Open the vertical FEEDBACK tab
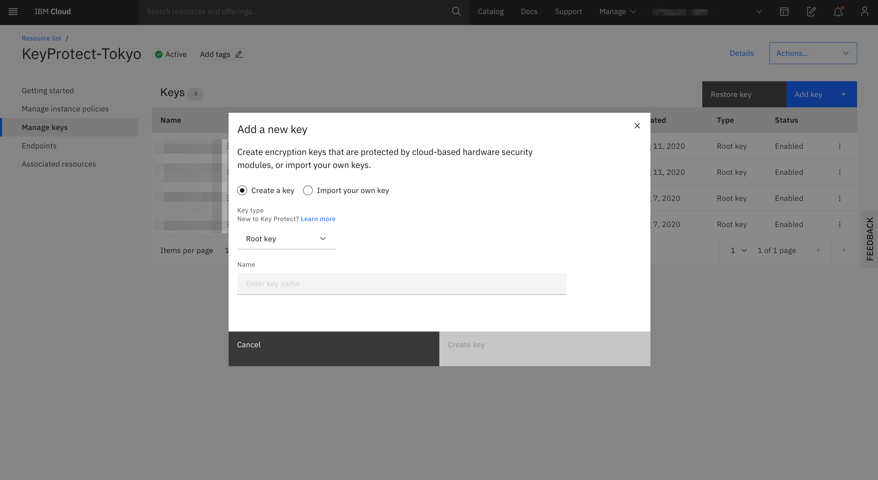The width and height of the screenshot is (878, 480). tap(869, 239)
